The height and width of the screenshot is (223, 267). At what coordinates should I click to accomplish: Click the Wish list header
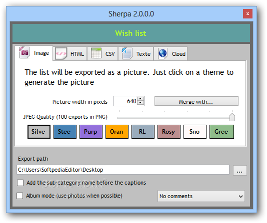(x=131, y=33)
